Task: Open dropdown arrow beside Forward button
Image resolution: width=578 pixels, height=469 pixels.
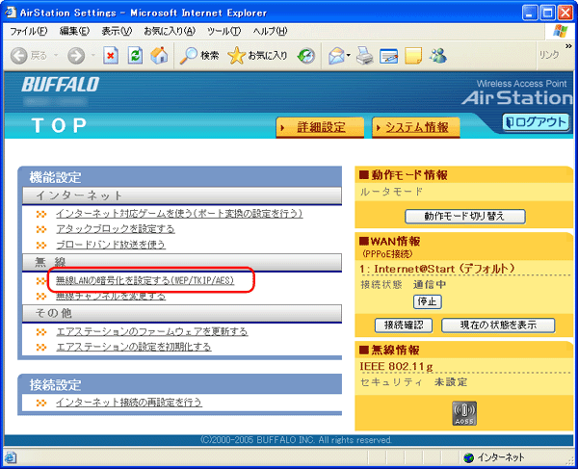Action: click(92, 56)
